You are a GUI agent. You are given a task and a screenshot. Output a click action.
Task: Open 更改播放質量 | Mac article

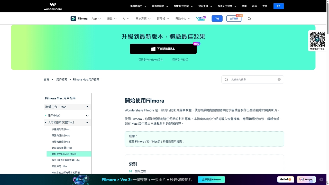pyautogui.click(x=62, y=148)
